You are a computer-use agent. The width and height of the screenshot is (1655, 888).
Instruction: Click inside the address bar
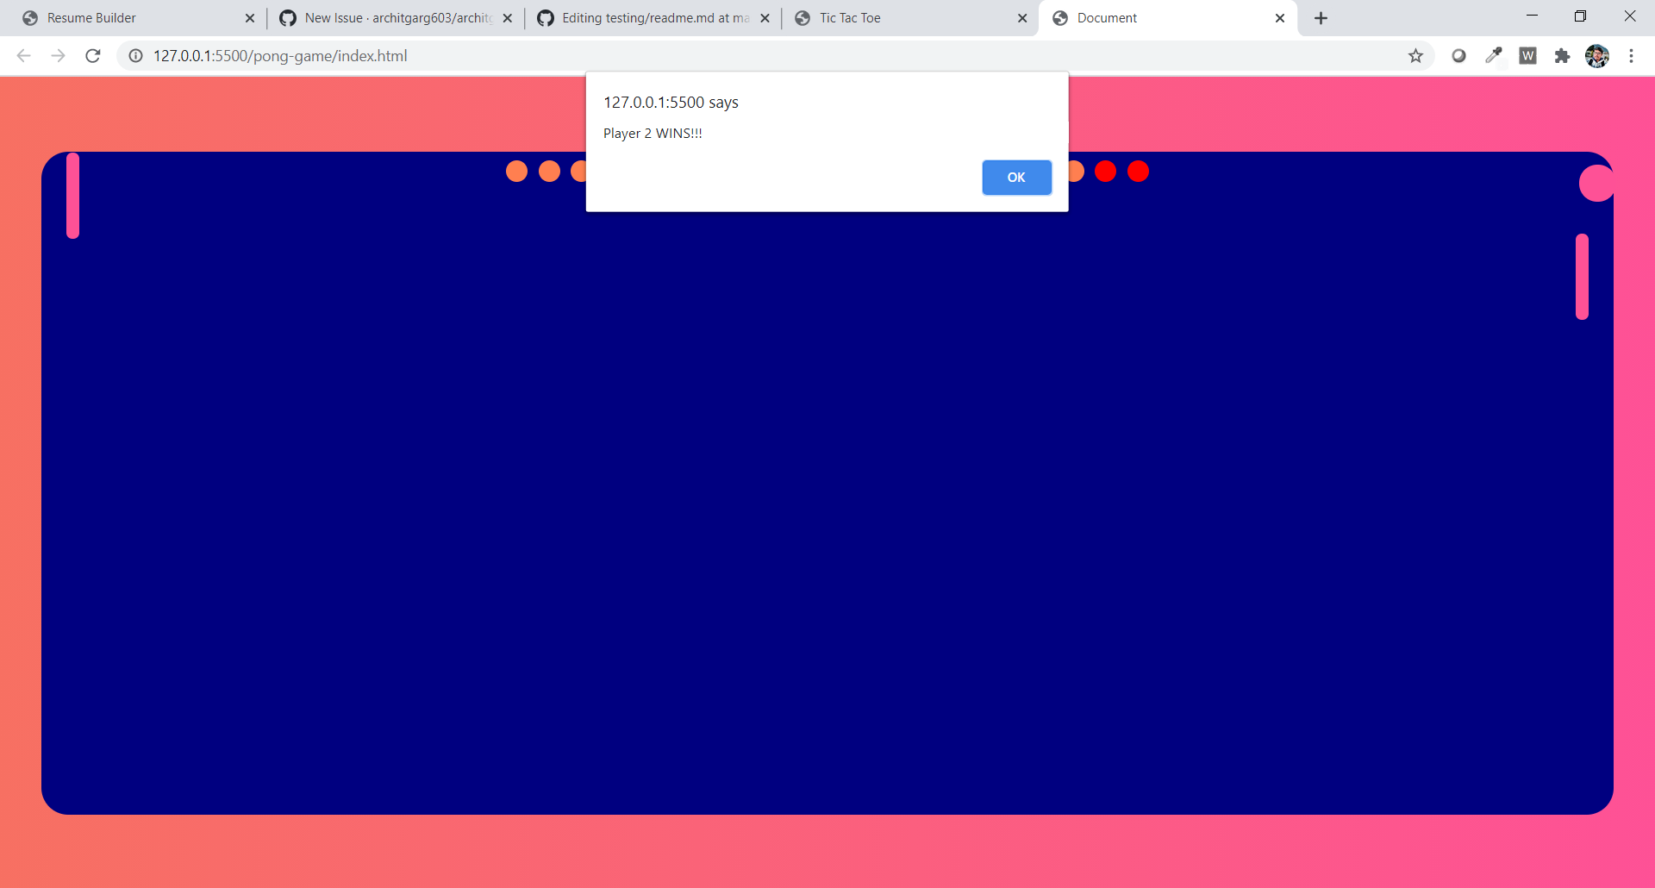click(x=603, y=55)
